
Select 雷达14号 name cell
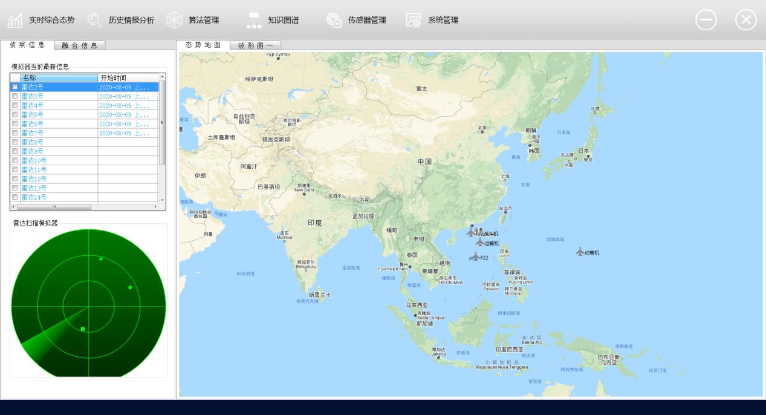[59, 197]
